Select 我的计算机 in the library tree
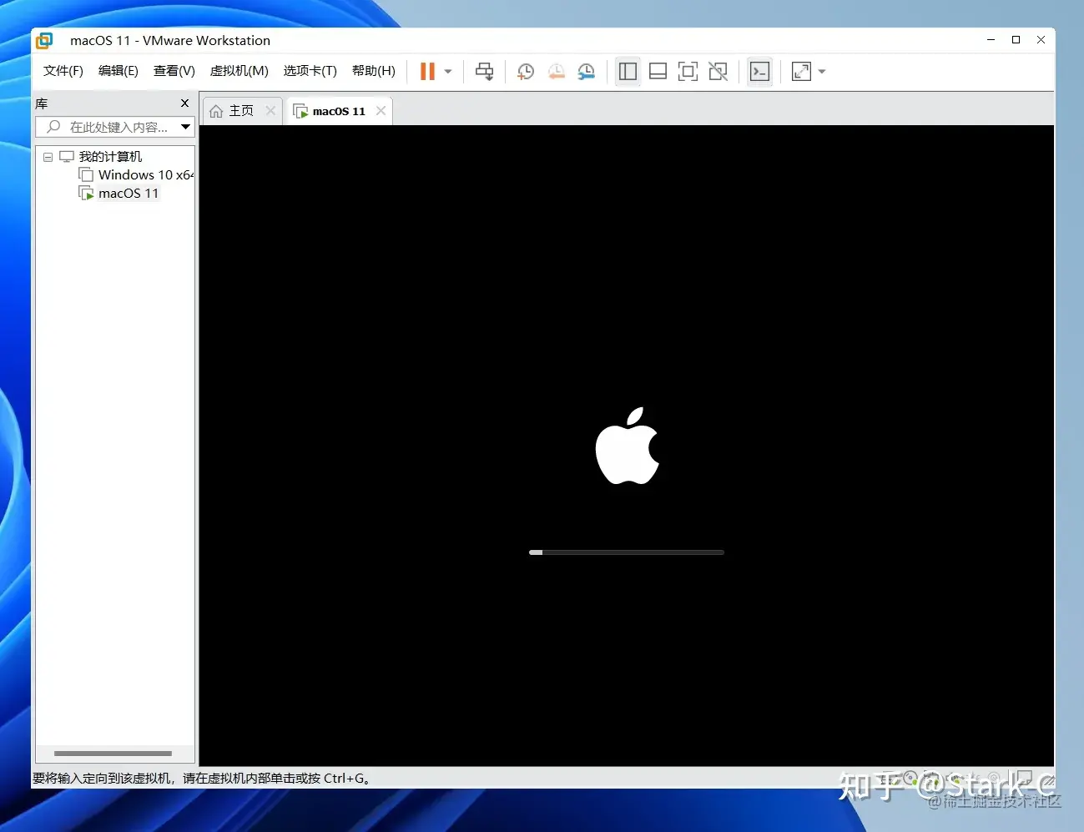The width and height of the screenshot is (1084, 832). (x=110, y=157)
